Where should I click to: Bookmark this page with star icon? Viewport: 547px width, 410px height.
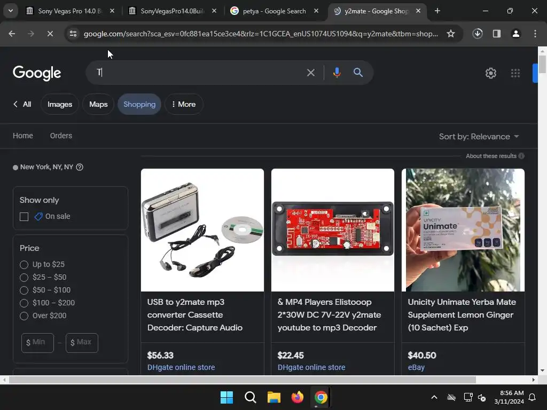point(451,34)
